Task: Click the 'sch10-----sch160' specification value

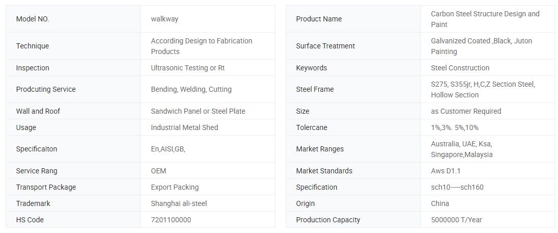Action: (x=457, y=188)
